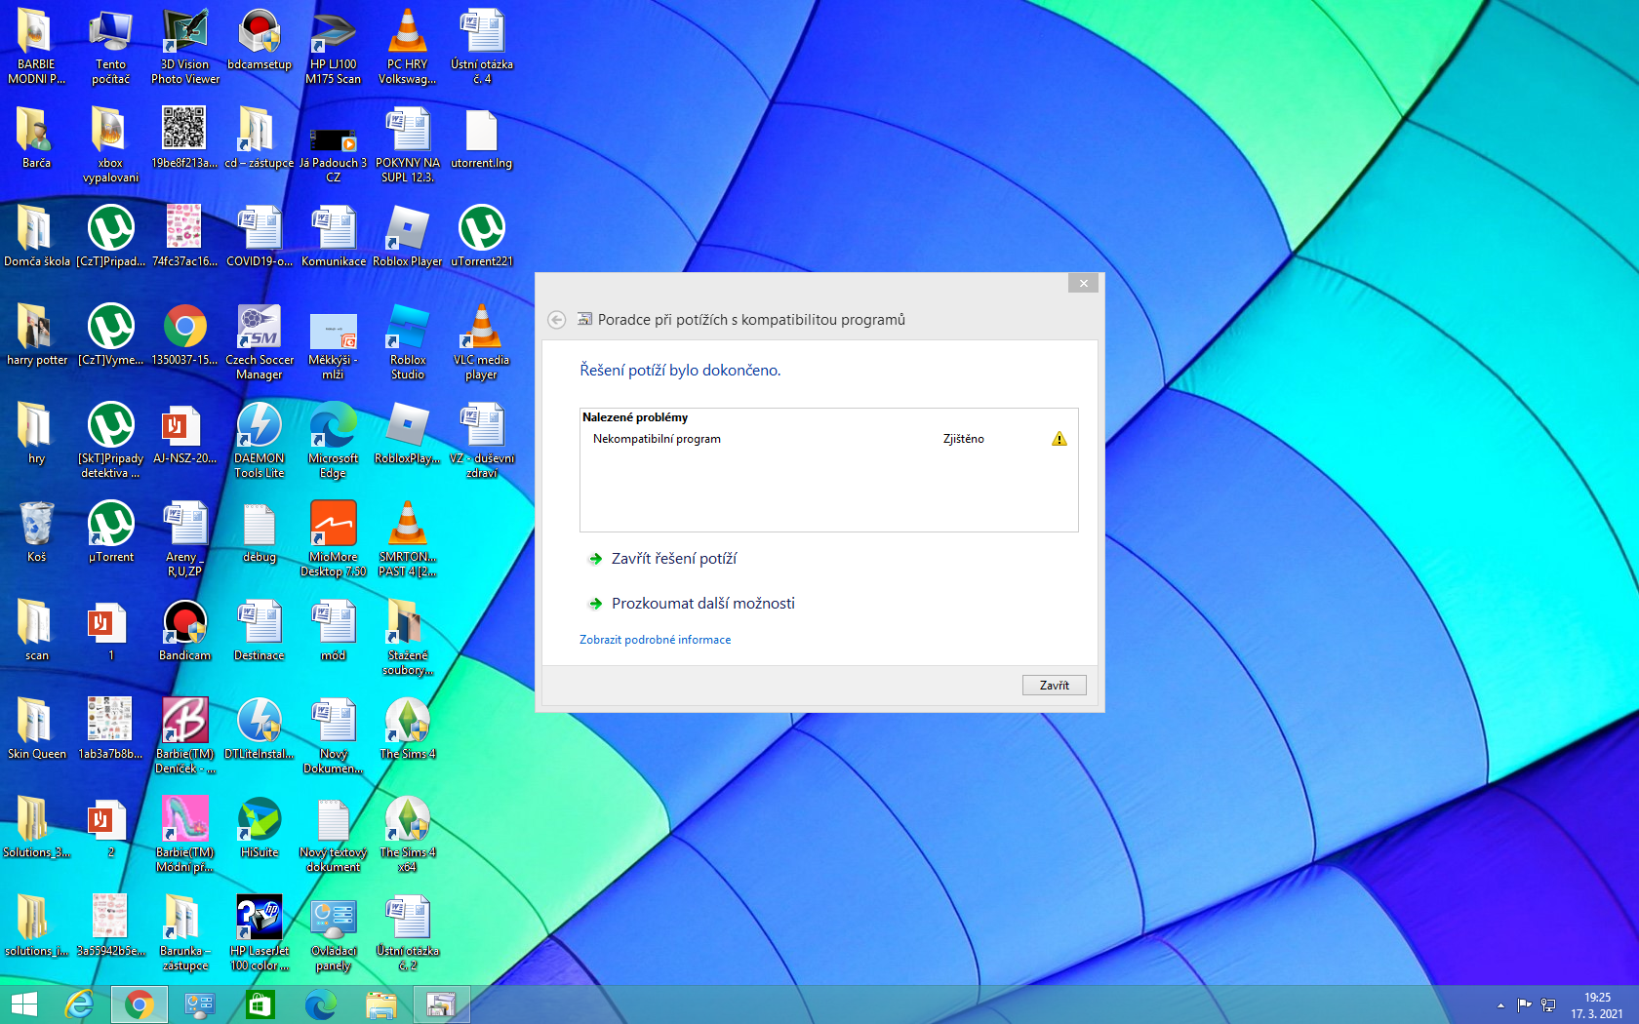This screenshot has width=1639, height=1024.
Task: Choose Prozkoumat další možnosti option
Action: pos(702,604)
